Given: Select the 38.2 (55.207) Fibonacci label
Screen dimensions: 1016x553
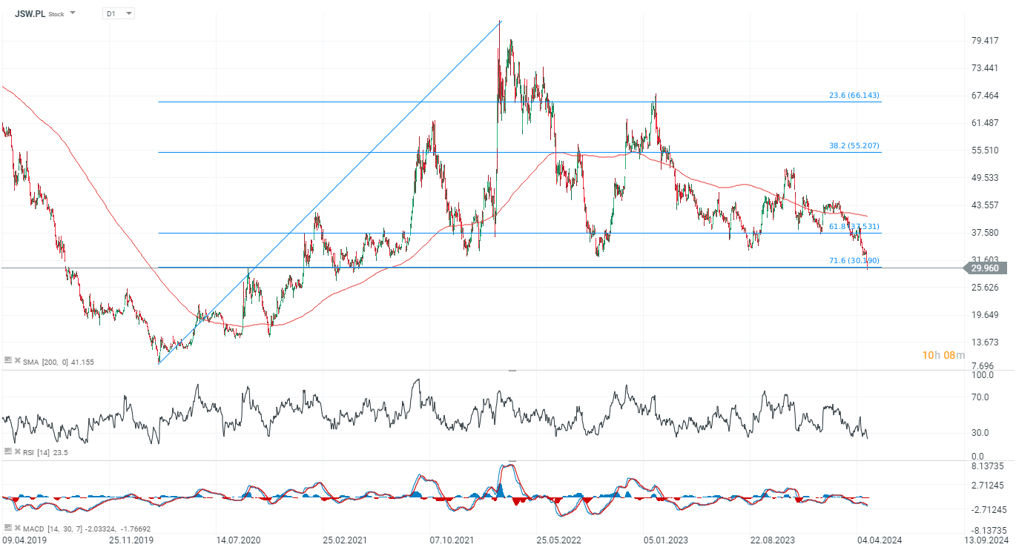Looking at the screenshot, I should coord(854,146).
